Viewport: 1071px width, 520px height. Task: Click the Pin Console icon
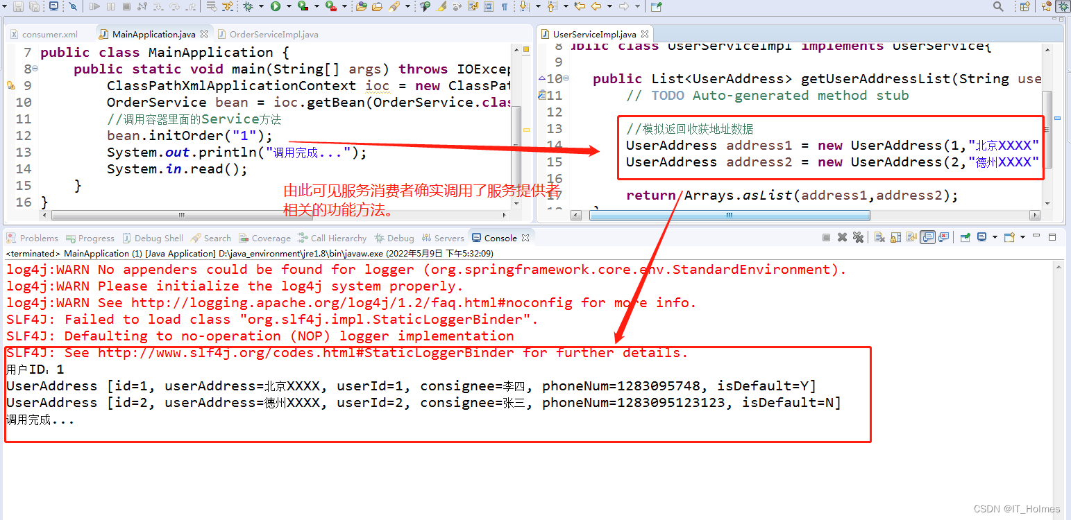click(965, 237)
